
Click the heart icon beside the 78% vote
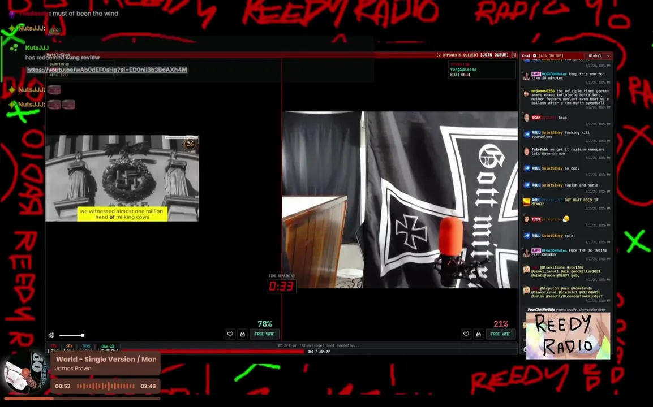tap(230, 334)
